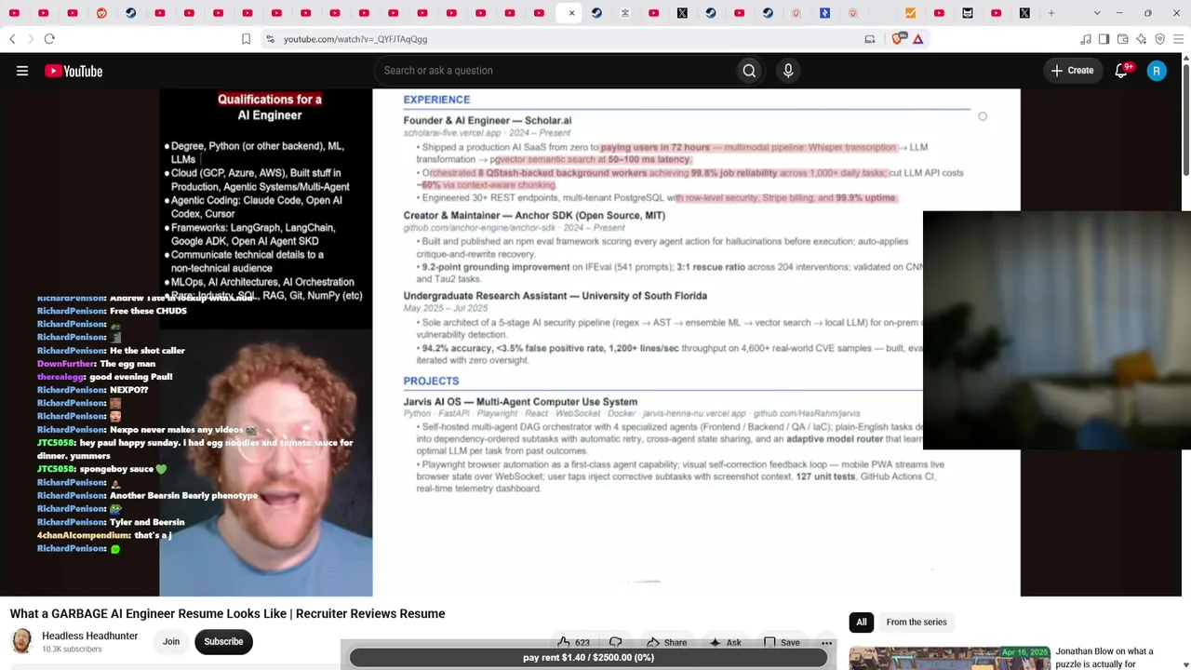Start voice search with the microphone
This screenshot has height=670, width=1191.
point(788,71)
